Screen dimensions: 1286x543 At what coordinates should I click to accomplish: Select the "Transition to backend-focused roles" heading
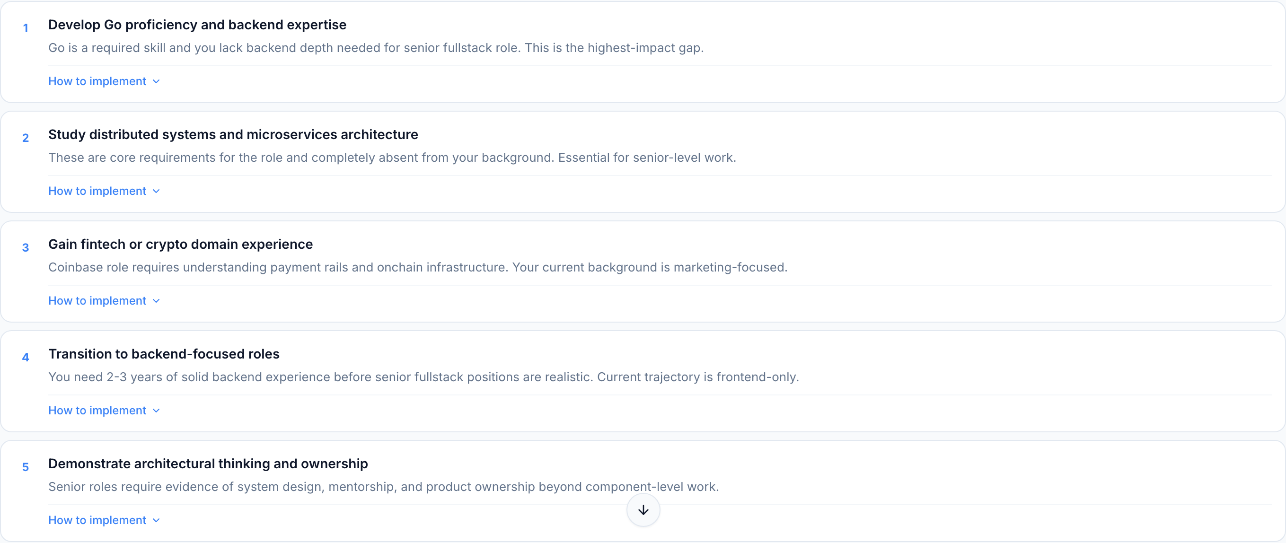tap(164, 354)
